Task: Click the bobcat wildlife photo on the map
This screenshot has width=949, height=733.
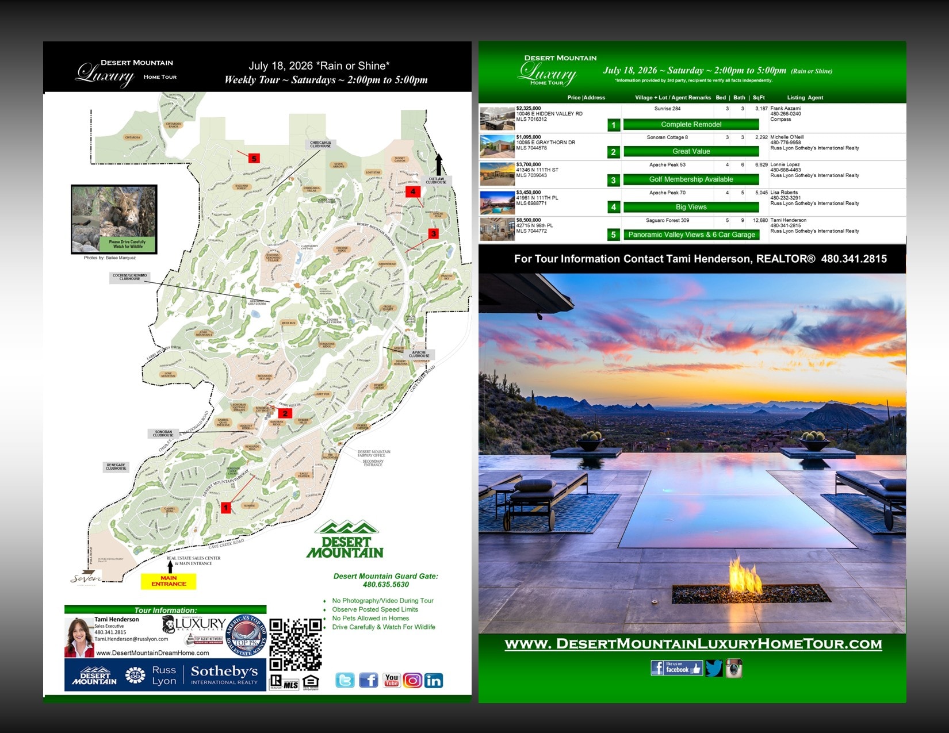Action: tap(114, 219)
